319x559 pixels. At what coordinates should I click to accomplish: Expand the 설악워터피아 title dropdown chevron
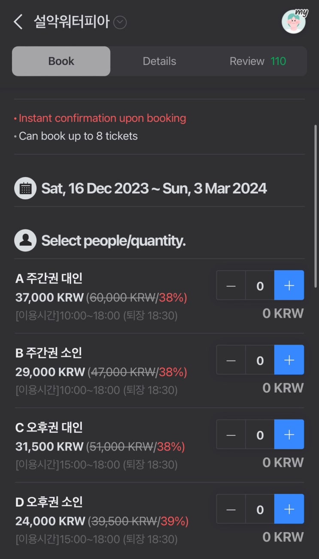120,22
